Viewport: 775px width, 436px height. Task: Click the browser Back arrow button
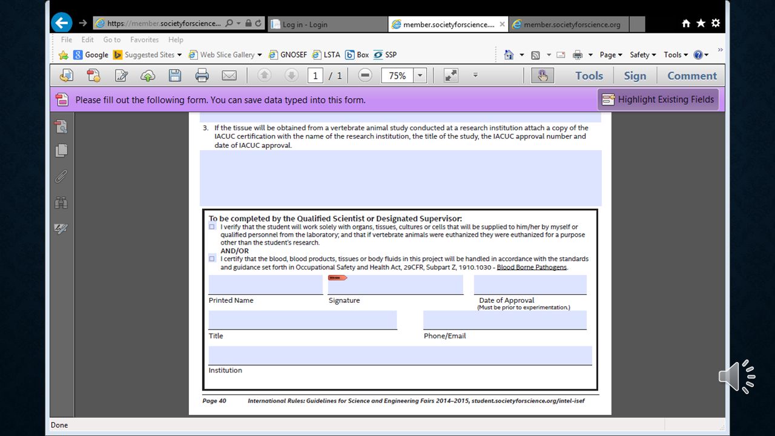(62, 23)
